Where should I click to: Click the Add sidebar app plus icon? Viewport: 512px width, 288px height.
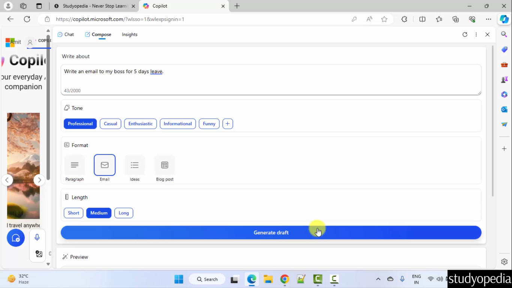pyautogui.click(x=504, y=149)
